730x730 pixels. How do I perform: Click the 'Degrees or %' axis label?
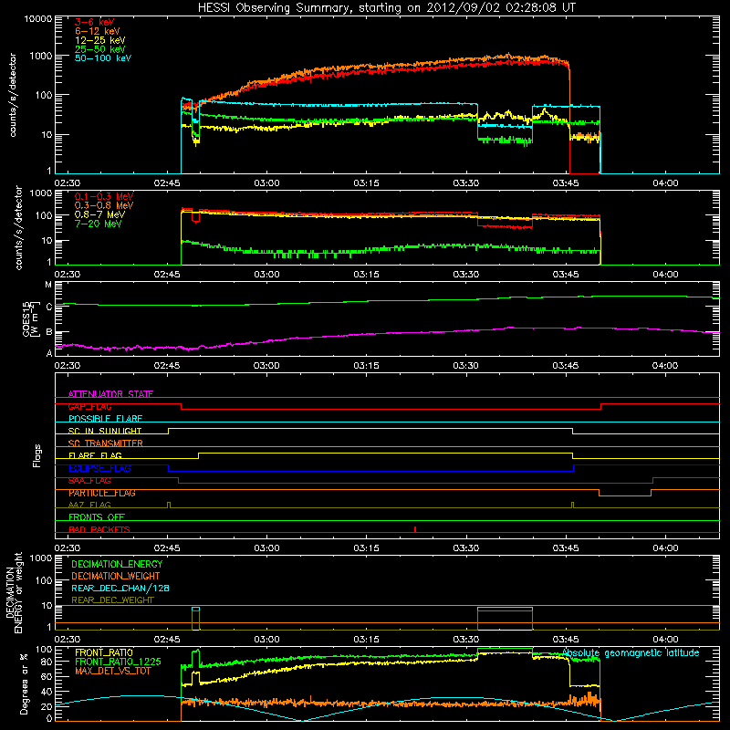(x=24, y=683)
